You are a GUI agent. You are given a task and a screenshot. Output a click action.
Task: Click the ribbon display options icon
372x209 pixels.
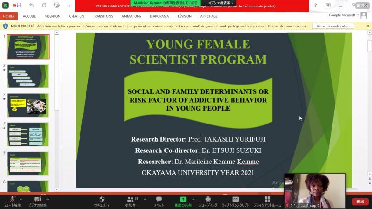pos(328,5)
